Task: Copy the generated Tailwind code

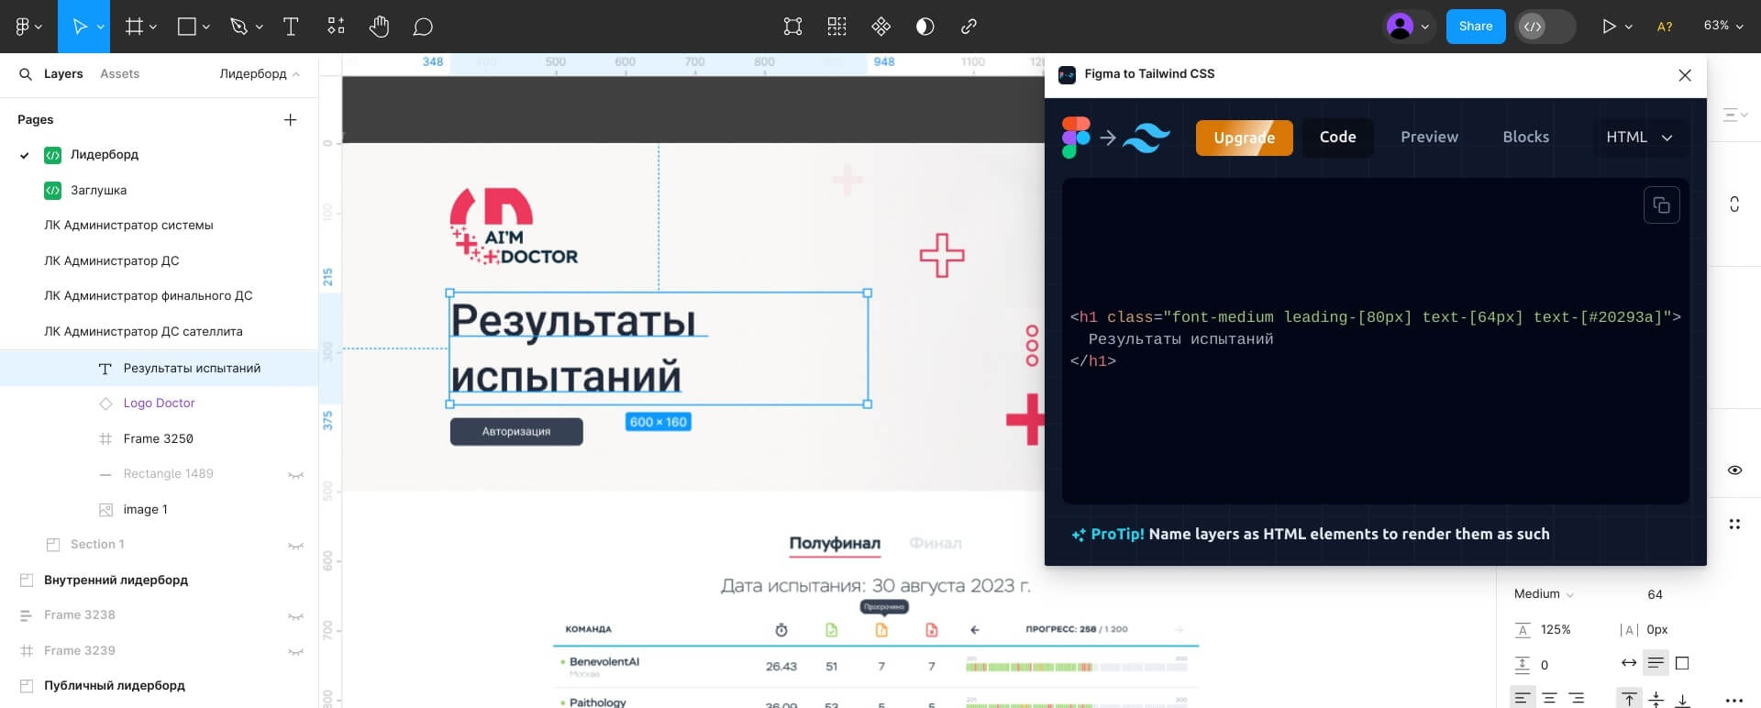Action: point(1661,205)
